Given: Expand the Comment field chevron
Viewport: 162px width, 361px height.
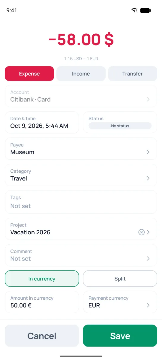Looking at the screenshot, I should coord(148,258).
